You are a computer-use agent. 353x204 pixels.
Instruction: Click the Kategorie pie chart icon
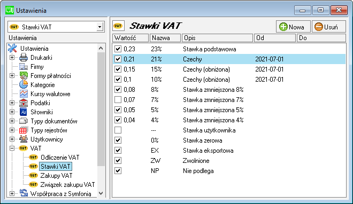[24, 85]
